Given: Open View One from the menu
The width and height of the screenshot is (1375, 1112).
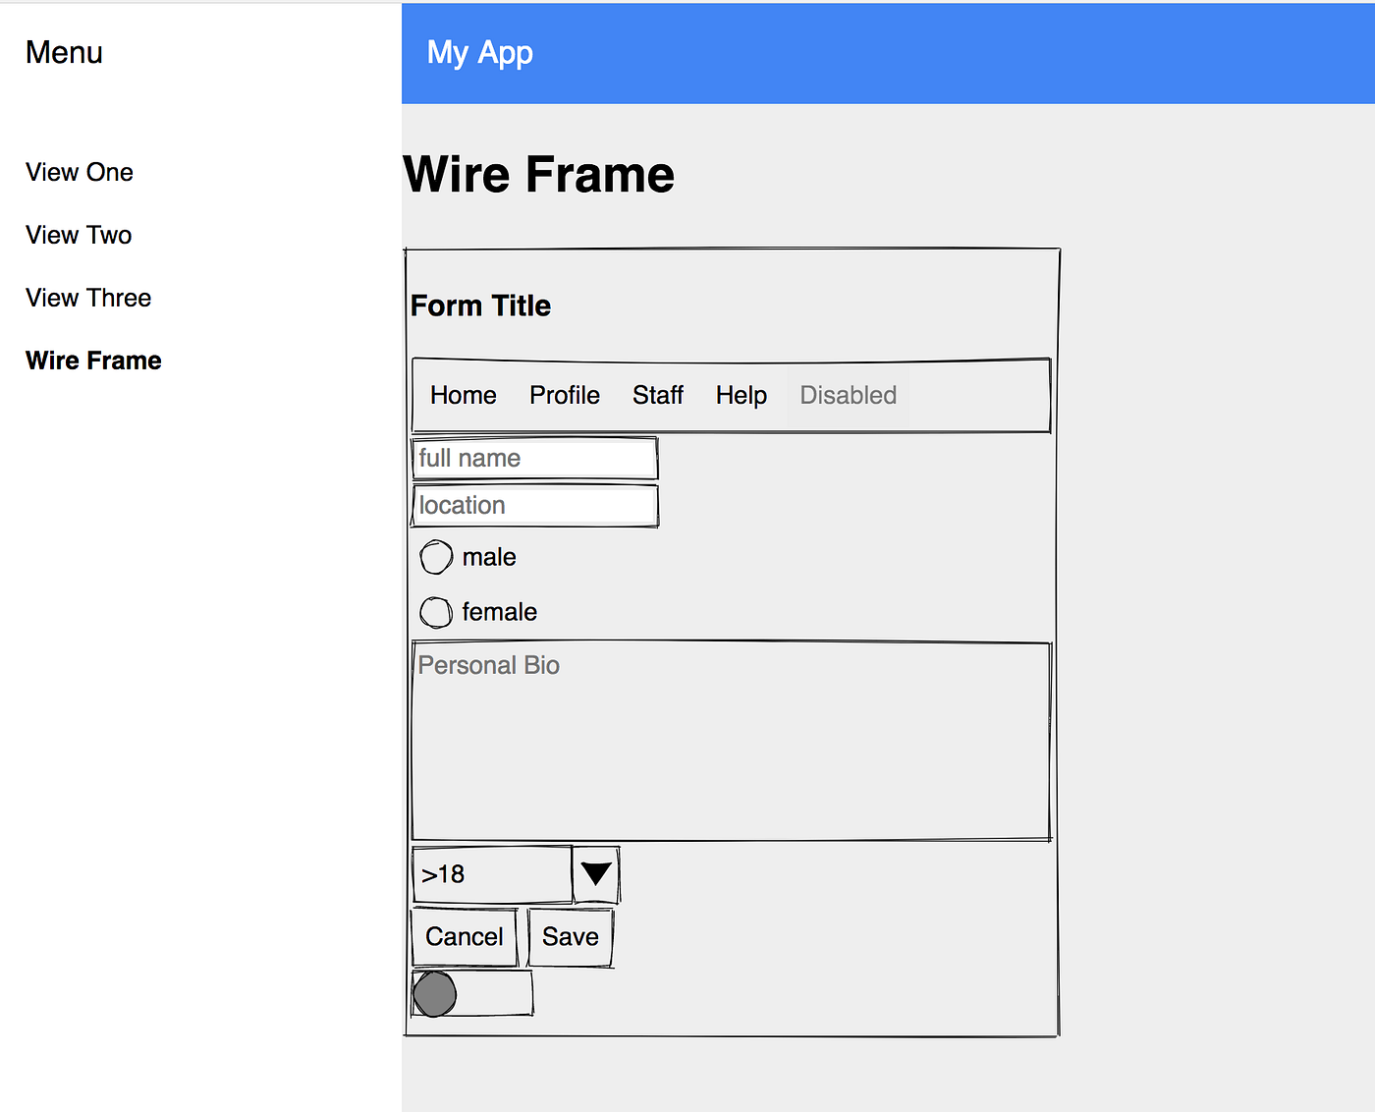Looking at the screenshot, I should tap(80, 172).
